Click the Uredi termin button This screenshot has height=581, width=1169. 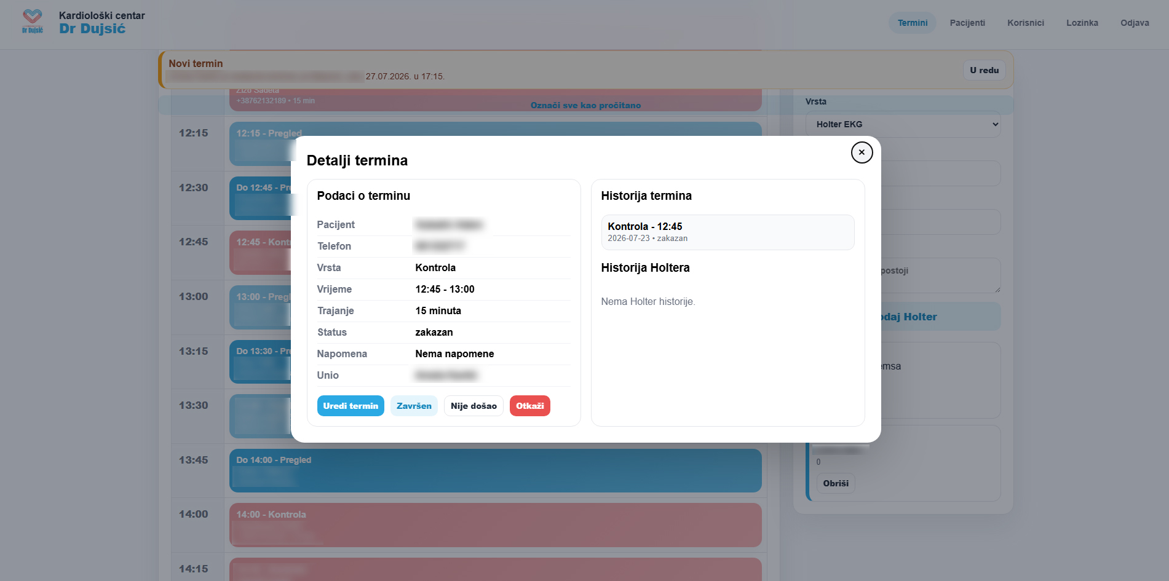(351, 406)
